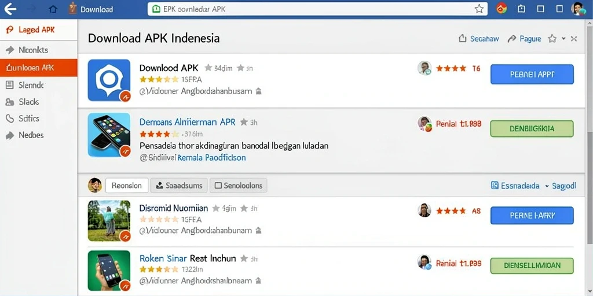Click the Slacks people icon
Image resolution: width=593 pixels, height=296 pixels.
(x=10, y=102)
